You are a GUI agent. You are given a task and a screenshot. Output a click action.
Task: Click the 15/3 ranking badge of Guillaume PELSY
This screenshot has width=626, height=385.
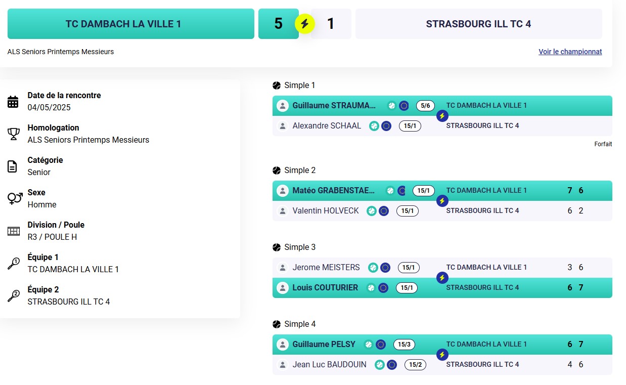(x=405, y=345)
